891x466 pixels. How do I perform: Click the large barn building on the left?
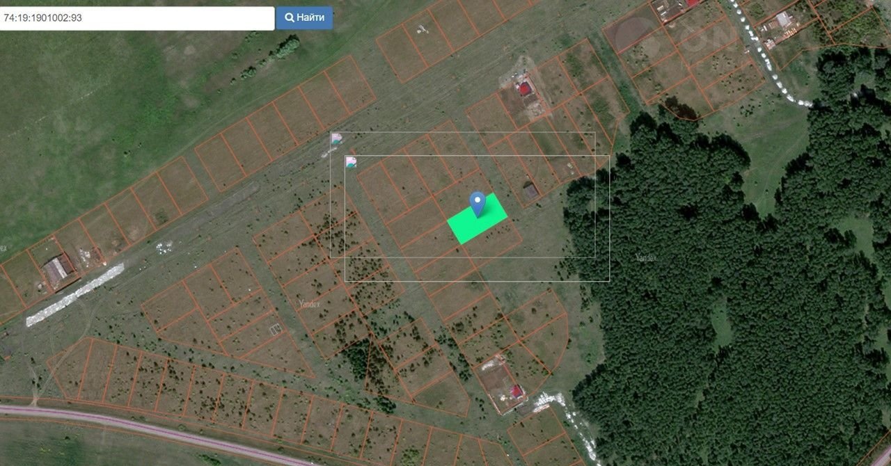point(57,268)
